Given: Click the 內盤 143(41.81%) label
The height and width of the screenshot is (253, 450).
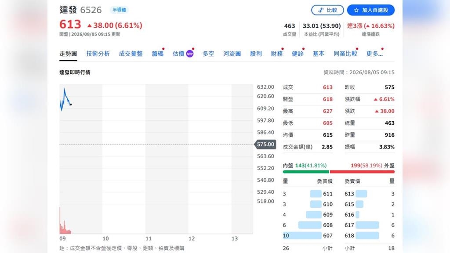Looking at the screenshot, I should [x=305, y=166].
